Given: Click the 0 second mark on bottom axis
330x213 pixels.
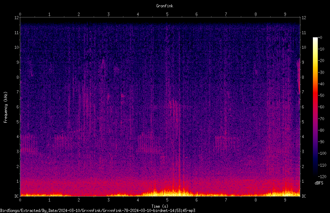Looking at the screenshot, I should [20, 200].
